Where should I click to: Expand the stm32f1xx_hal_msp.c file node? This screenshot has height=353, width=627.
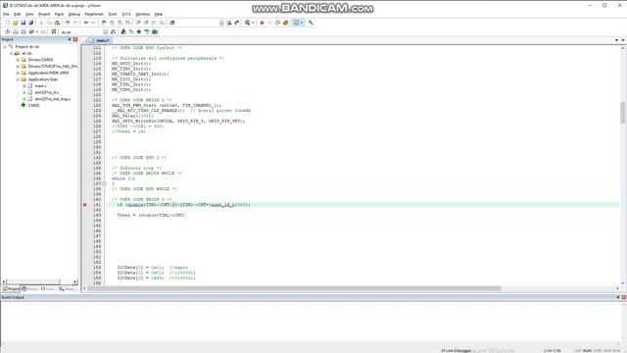pyautogui.click(x=24, y=99)
